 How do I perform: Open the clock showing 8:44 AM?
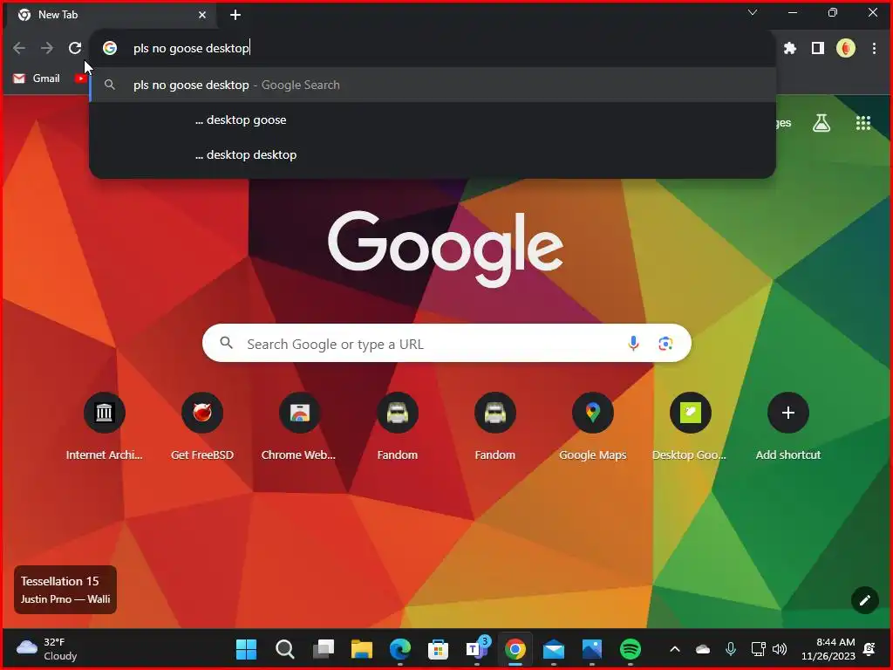[828, 649]
